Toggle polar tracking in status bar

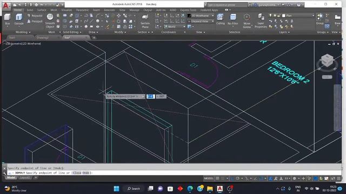[237, 178]
